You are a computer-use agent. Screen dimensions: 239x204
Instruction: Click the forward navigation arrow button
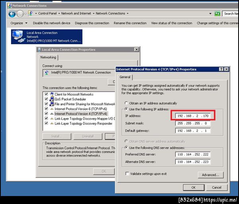pyautogui.click(x=20, y=14)
